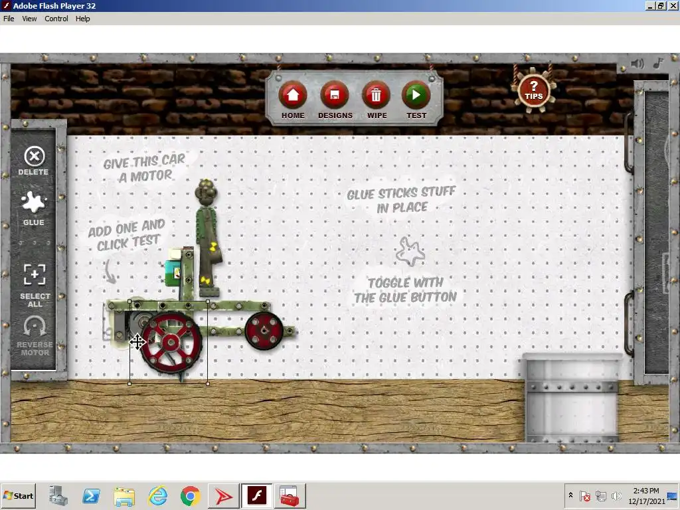Click the red-flag Action Center tray icon

tap(584, 495)
